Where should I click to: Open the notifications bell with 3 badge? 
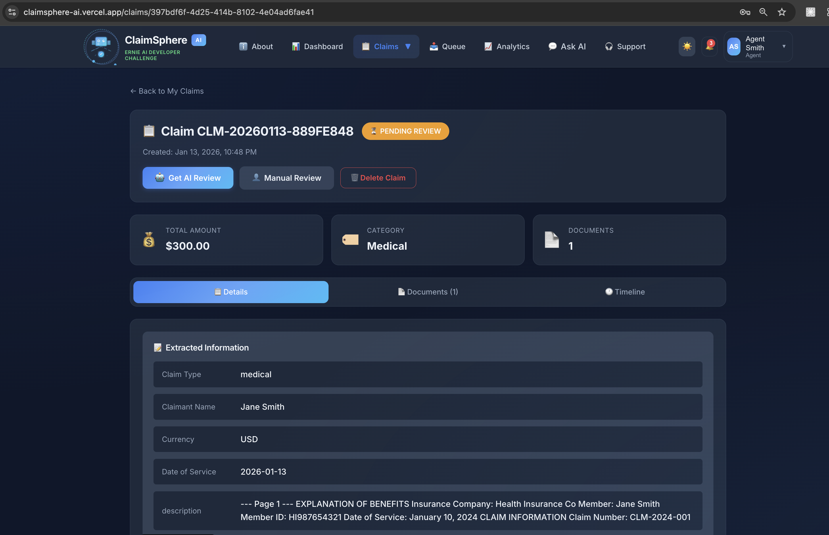(x=709, y=47)
